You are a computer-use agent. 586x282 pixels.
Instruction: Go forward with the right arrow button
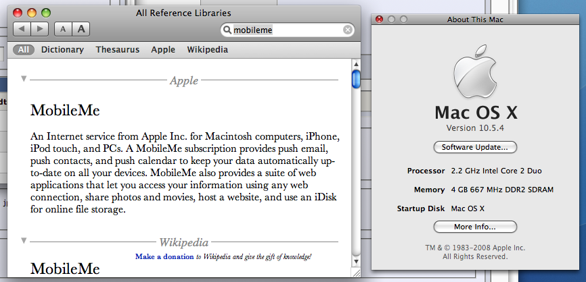point(40,29)
